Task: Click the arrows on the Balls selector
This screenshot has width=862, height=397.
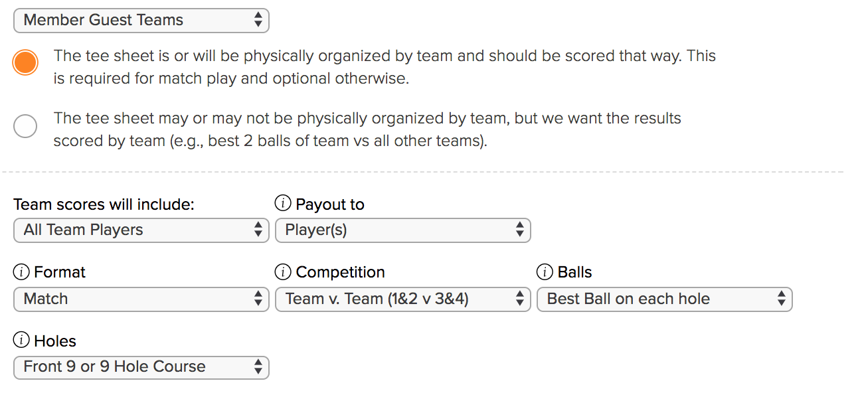Action: [x=782, y=299]
